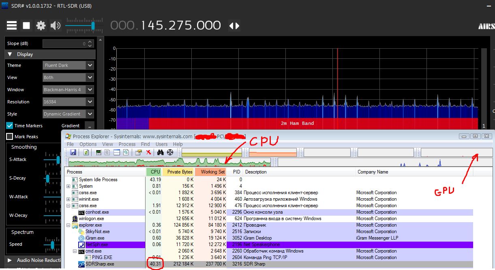Open the Resolution dropdown 16384

coord(69,102)
